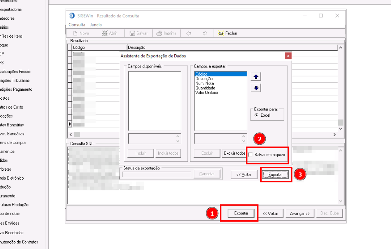
Task: Maximize the Resultado da Consulta window
Action: [x=321, y=16]
